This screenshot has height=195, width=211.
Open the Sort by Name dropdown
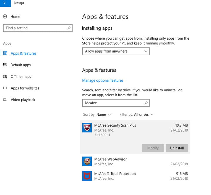coord(97,115)
